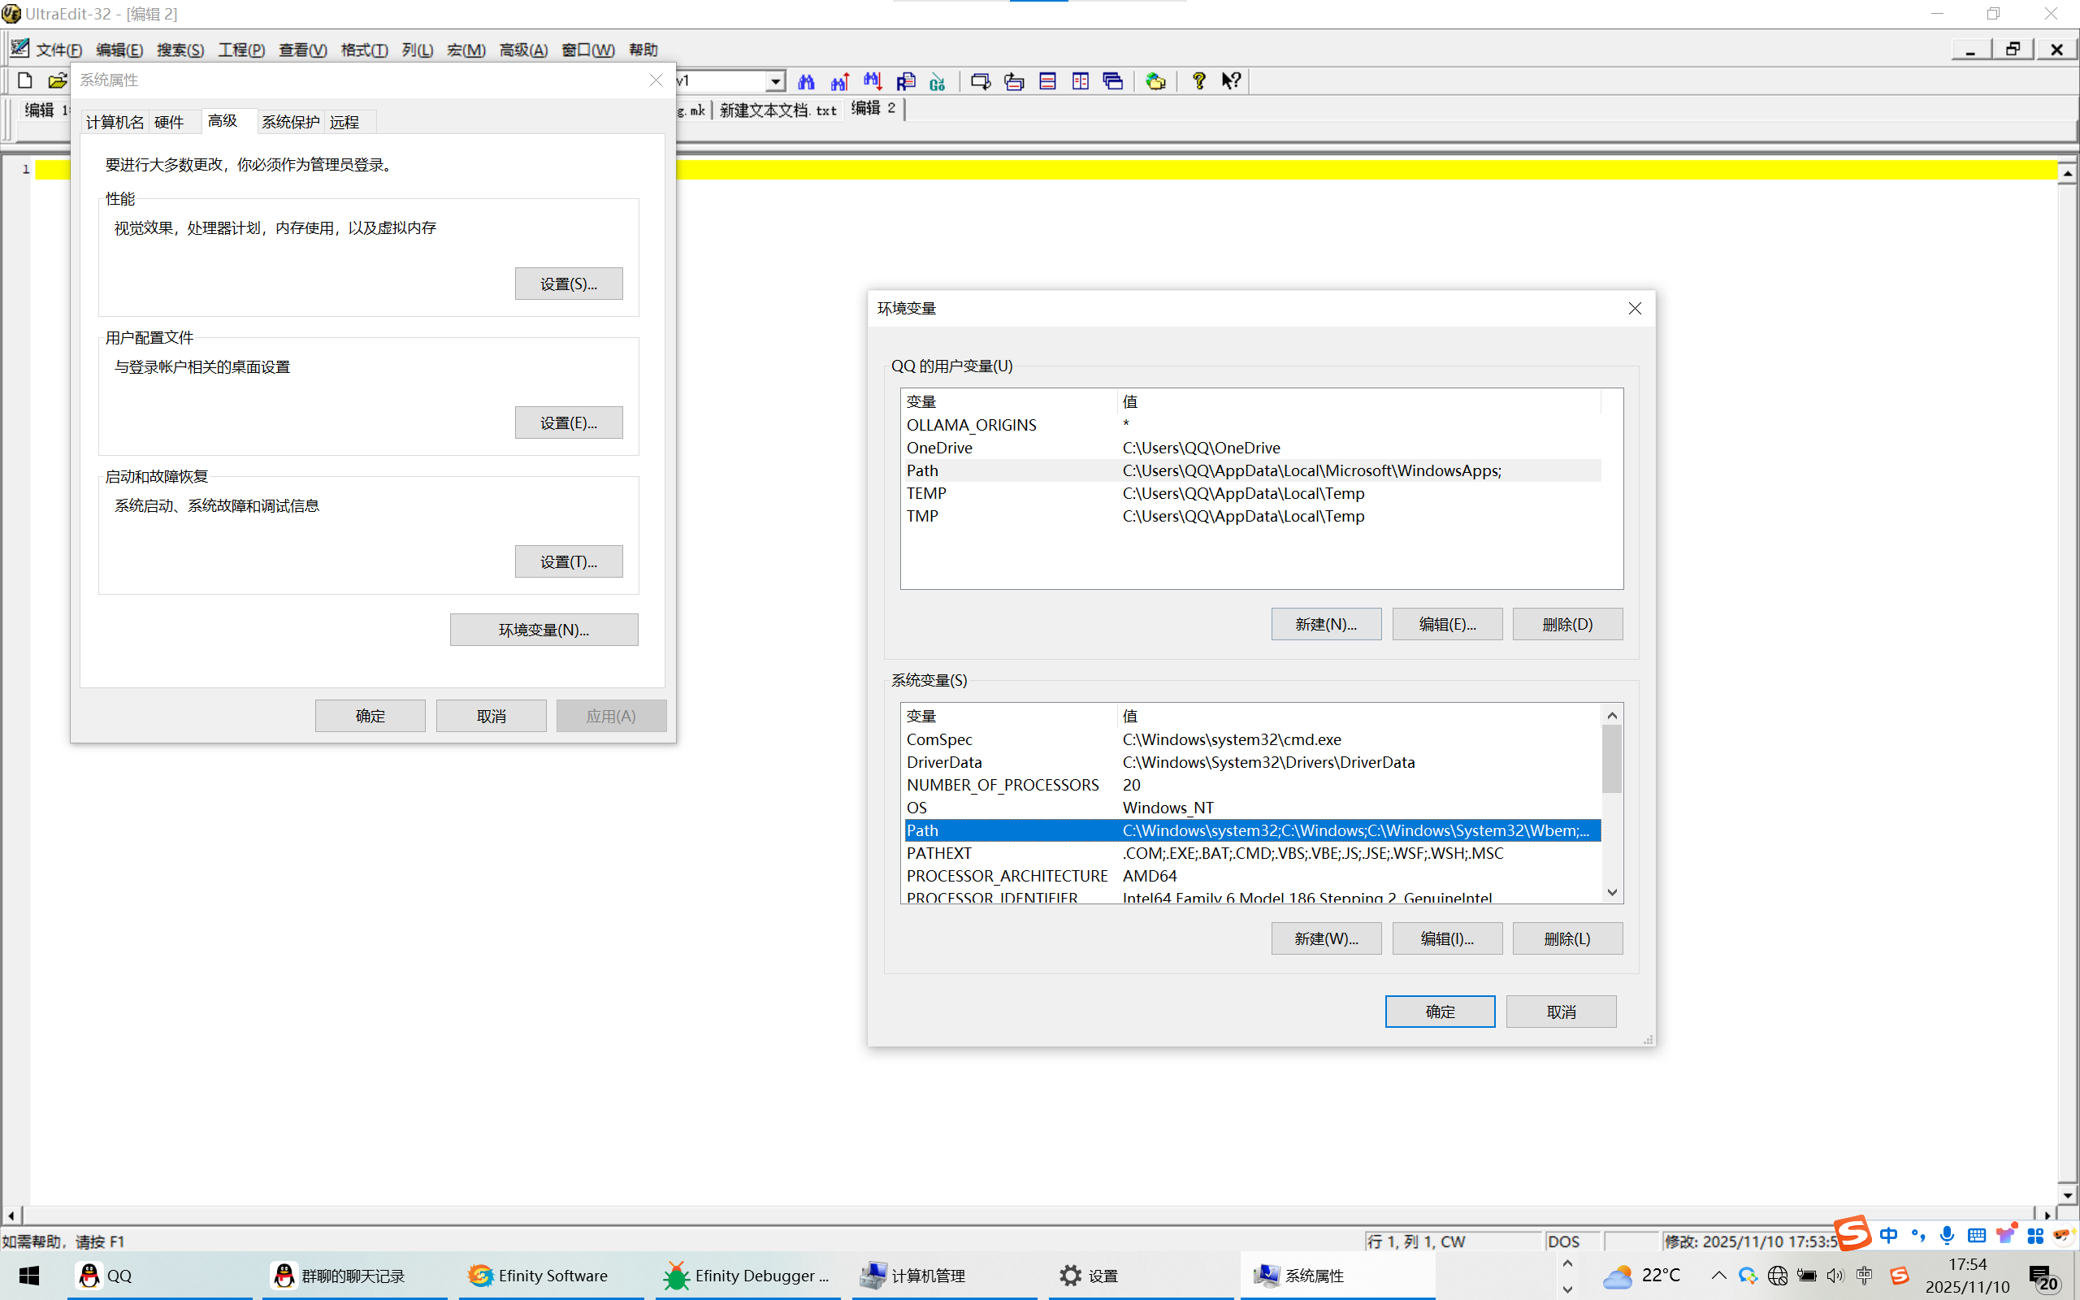Click the Find Next binoculars icon
The width and height of the screenshot is (2080, 1300).
tap(873, 80)
